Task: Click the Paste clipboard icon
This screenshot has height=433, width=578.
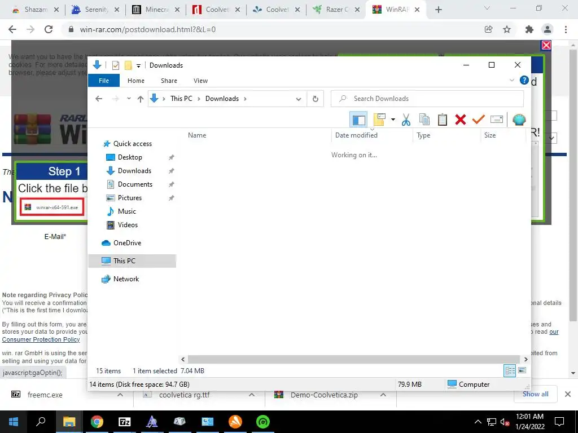Action: coord(443,120)
